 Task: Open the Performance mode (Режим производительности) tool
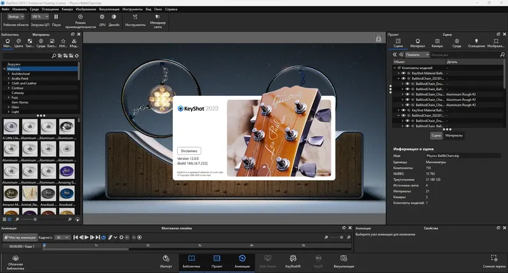pyautogui.click(x=81, y=17)
